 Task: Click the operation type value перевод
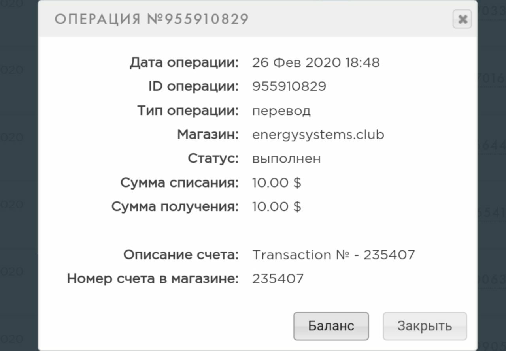click(281, 111)
